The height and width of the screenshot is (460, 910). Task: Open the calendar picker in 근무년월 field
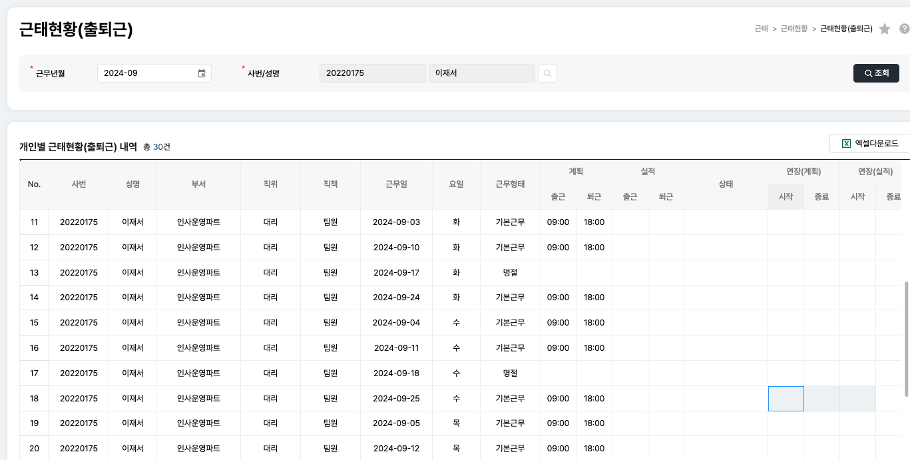pyautogui.click(x=202, y=73)
